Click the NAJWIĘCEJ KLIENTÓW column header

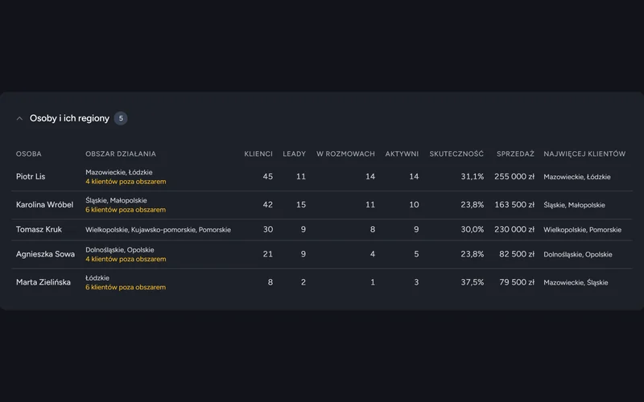coord(584,154)
